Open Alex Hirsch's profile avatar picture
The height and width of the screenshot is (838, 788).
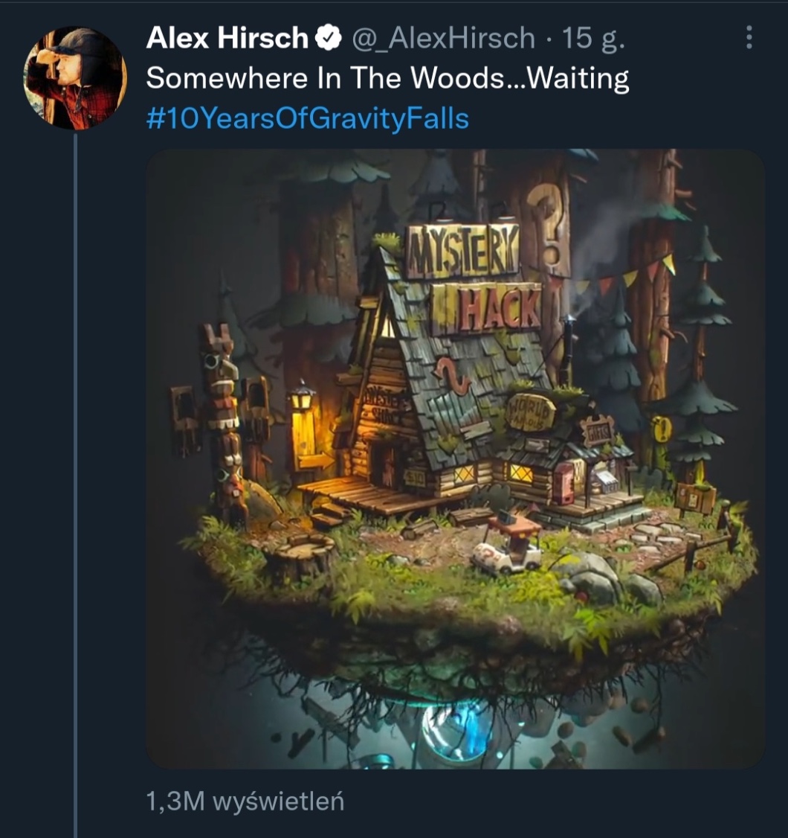click(x=75, y=78)
